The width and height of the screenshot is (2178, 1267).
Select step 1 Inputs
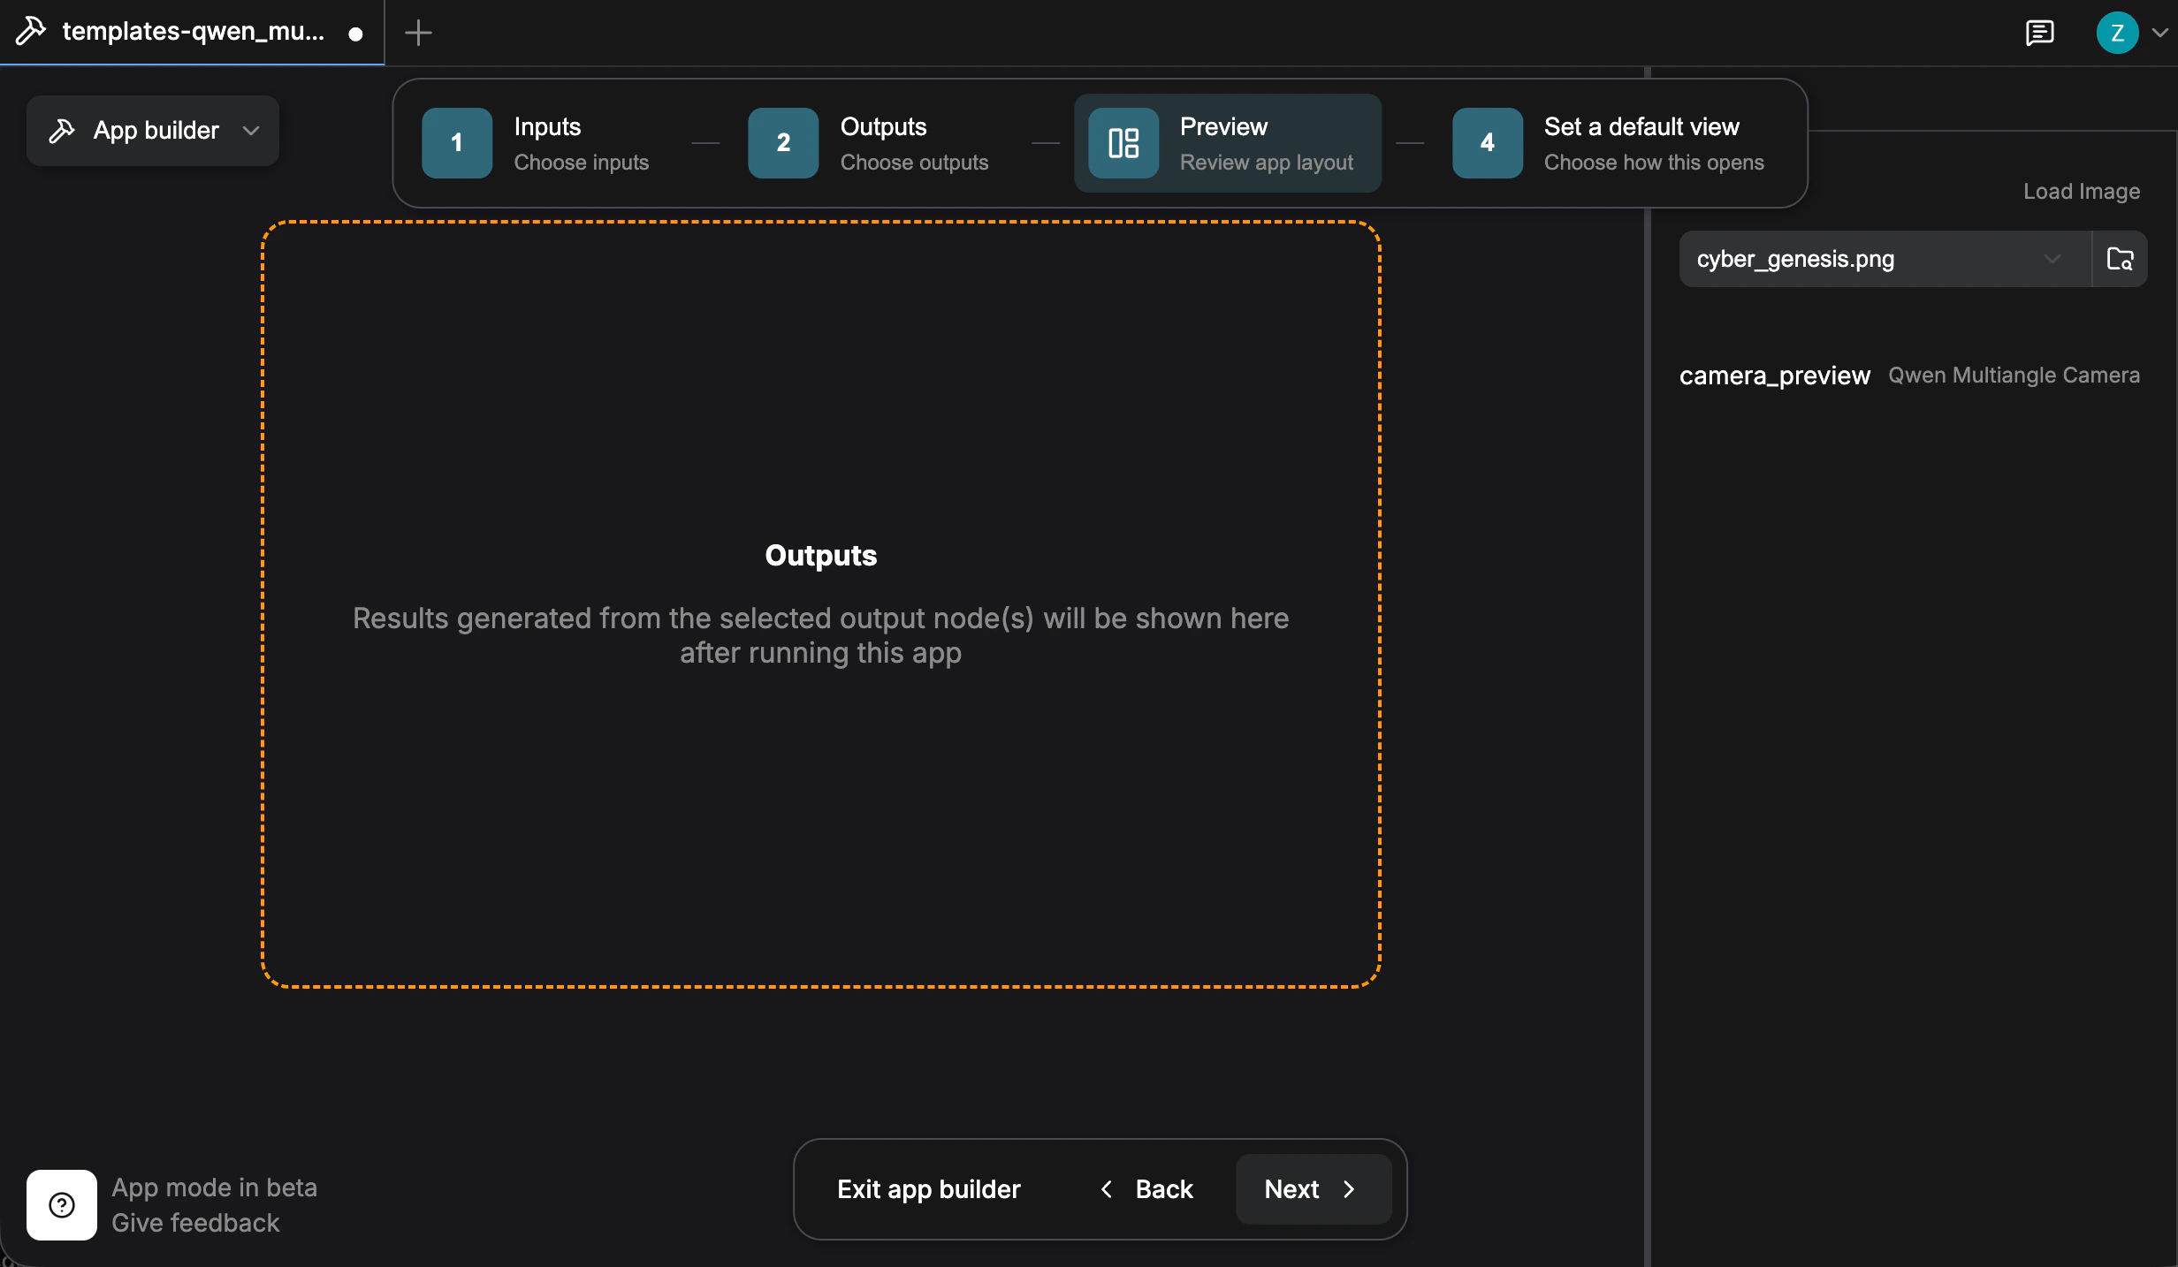[x=456, y=143]
